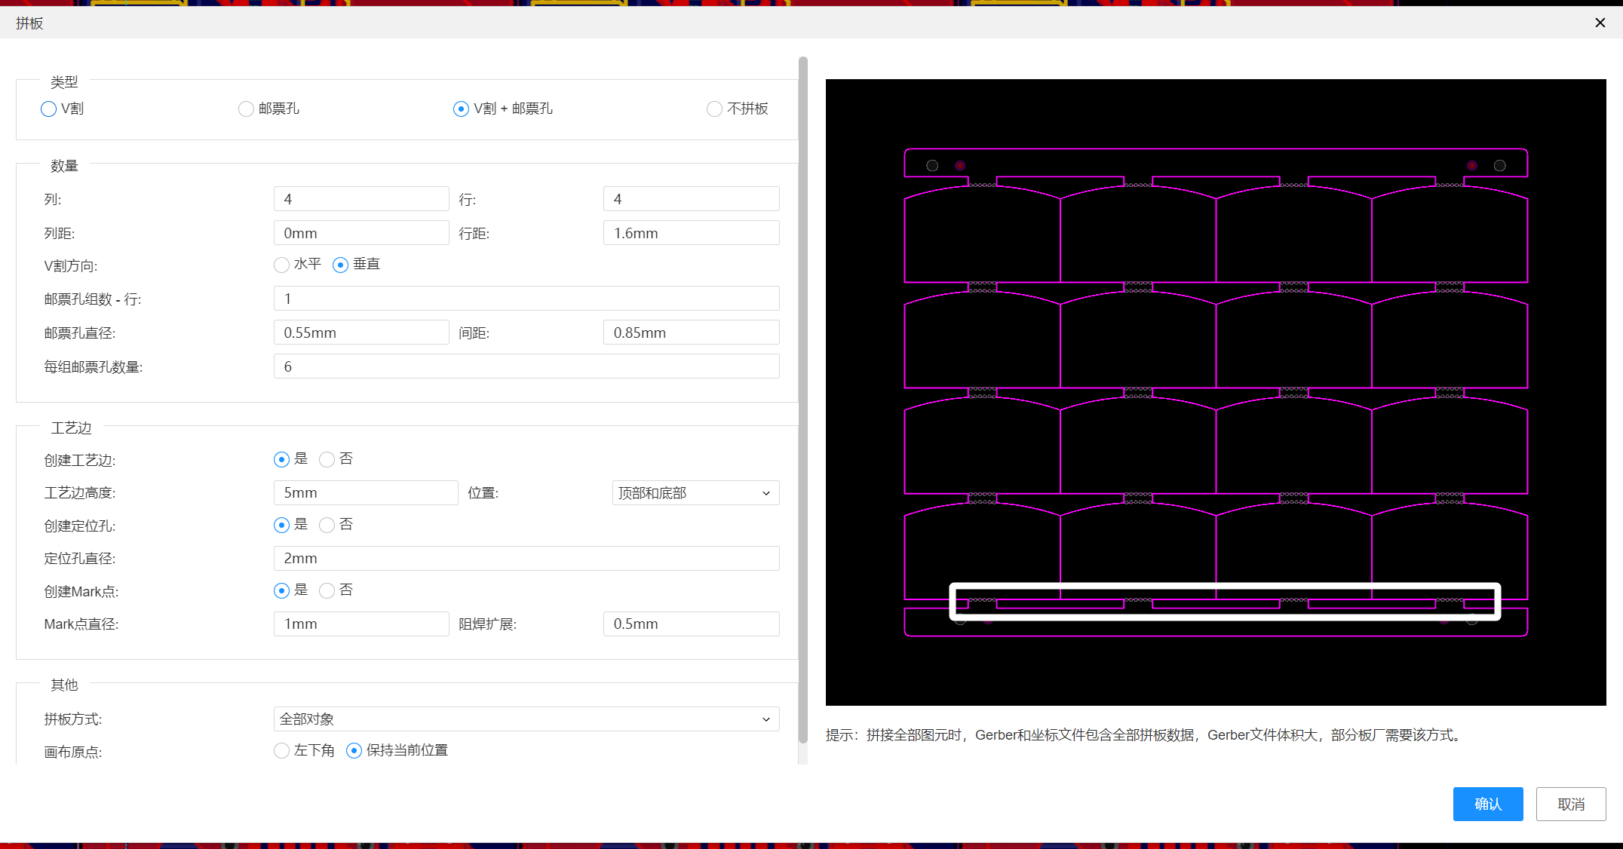Click the 阻焊扩展 field showing 0.5mm

tap(690, 624)
